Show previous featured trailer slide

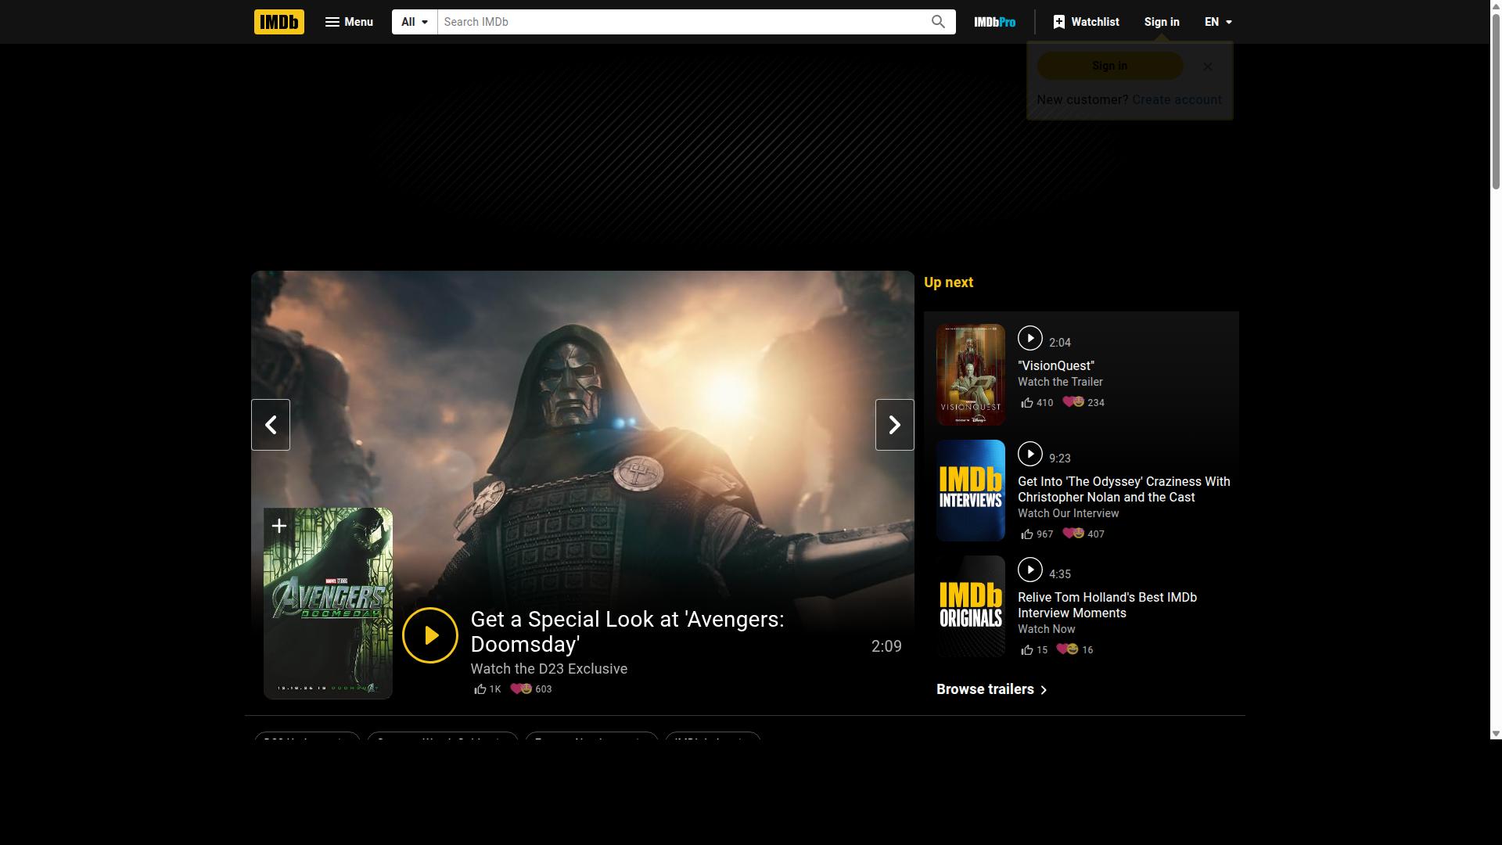coord(271,425)
